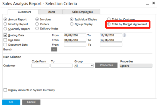Uncheck the Posting Date checkbox
This screenshot has height=110, width=158.
[5, 35]
